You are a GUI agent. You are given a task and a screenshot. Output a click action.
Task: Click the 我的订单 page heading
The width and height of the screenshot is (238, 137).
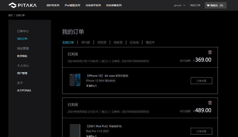tap(73, 32)
